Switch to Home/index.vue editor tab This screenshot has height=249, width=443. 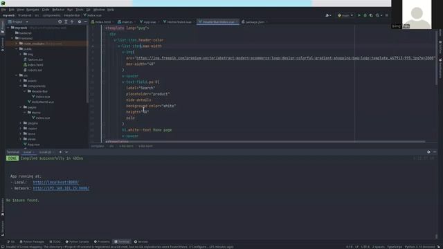[x=178, y=21]
